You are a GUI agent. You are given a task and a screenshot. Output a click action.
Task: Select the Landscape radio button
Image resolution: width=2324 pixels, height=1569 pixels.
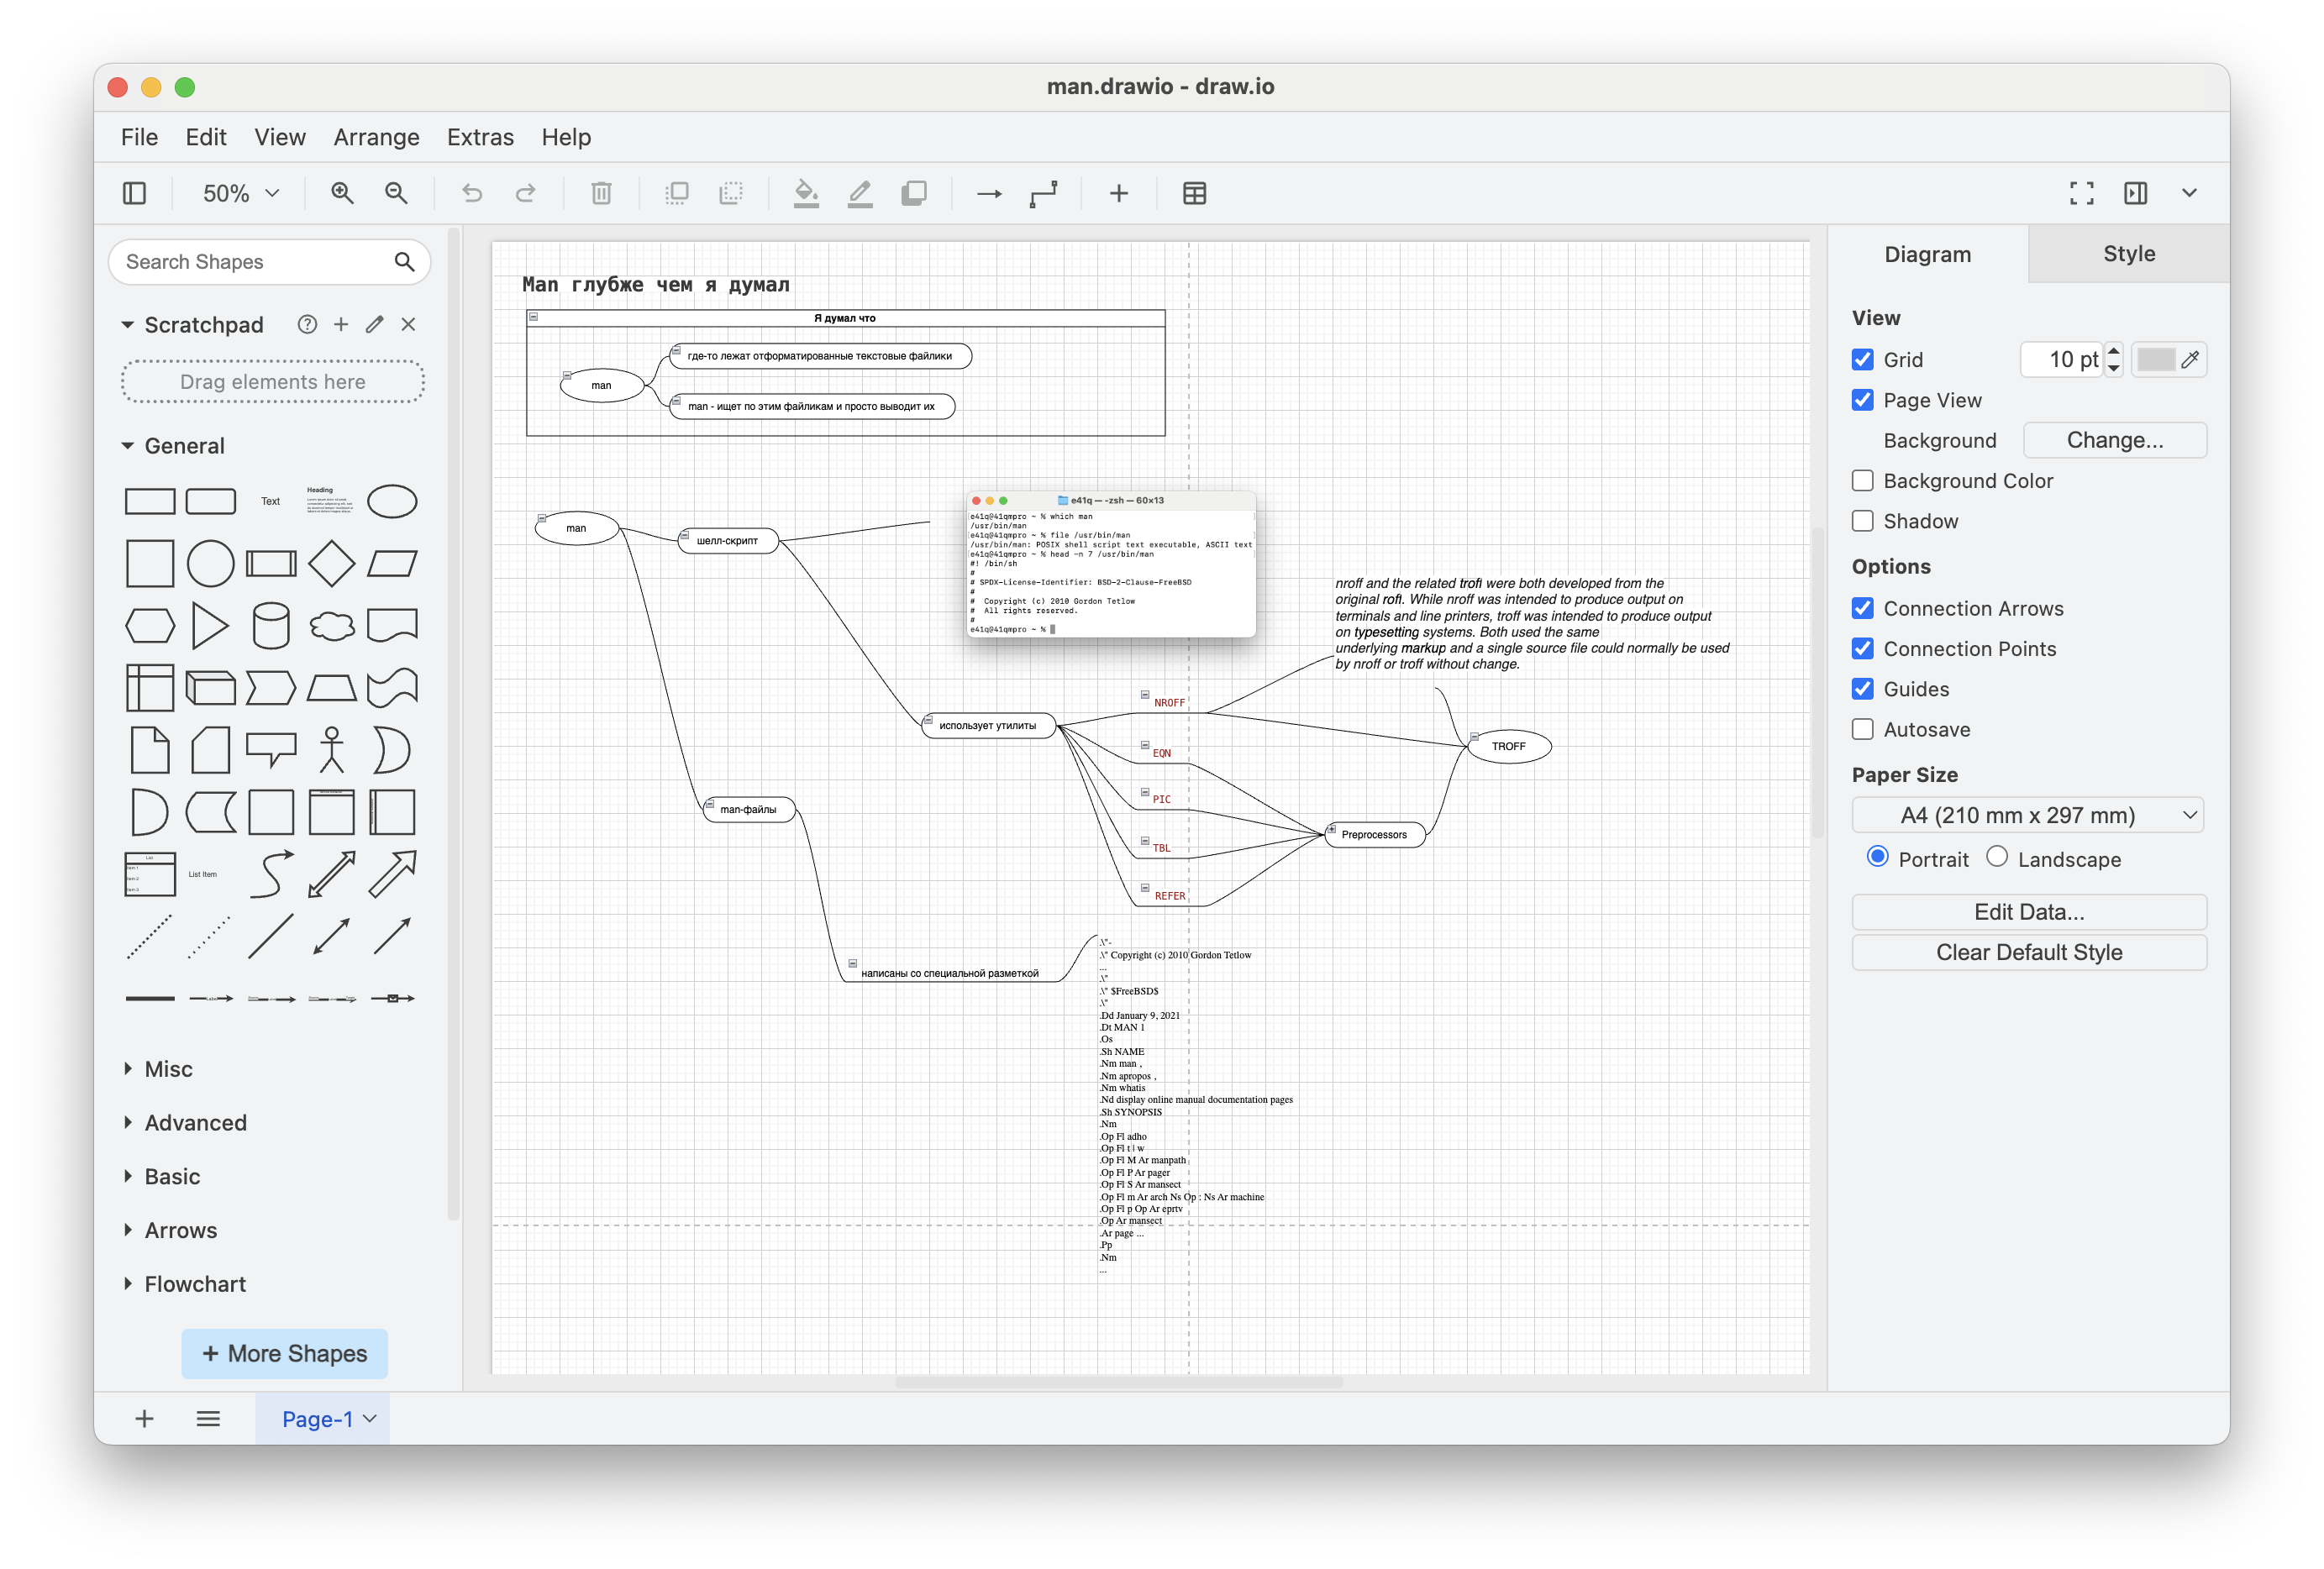[x=1996, y=857]
